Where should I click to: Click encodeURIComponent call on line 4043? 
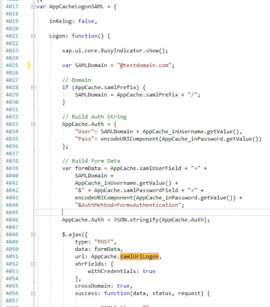click(155, 198)
